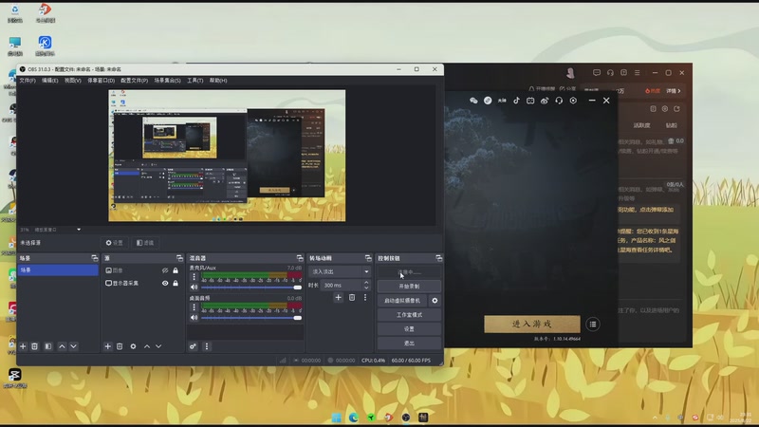Toggle lock on 显示器采集 source

(x=176, y=283)
